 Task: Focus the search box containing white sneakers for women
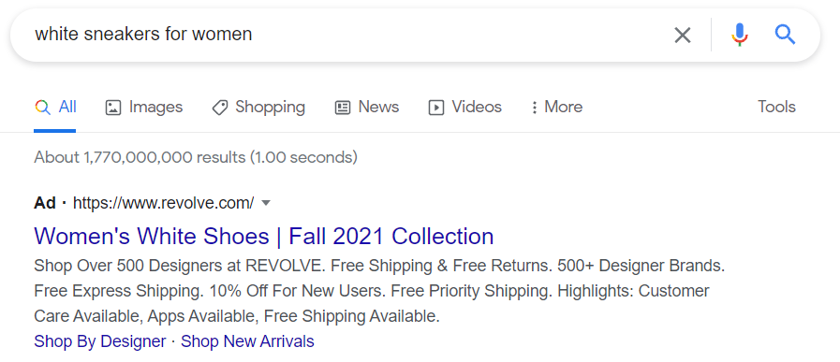(343, 35)
